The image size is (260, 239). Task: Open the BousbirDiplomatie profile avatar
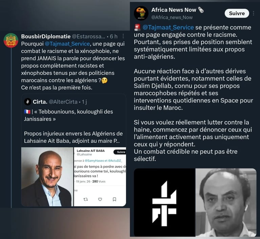click(x=11, y=40)
